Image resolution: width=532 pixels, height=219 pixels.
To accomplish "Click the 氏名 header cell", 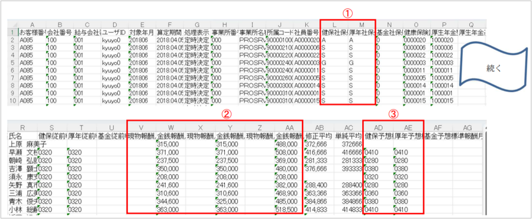I will (x=23, y=136).
